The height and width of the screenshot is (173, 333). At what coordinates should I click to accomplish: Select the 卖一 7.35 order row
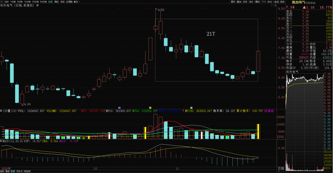309,24
